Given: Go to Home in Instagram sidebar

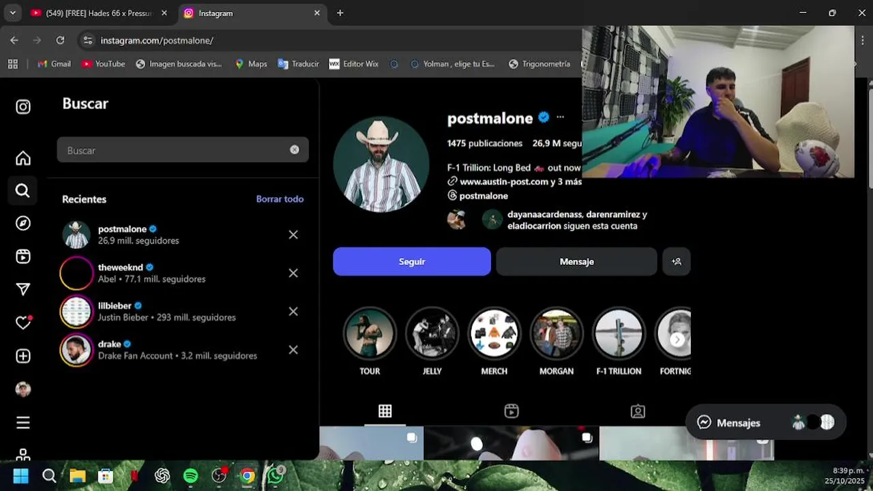Looking at the screenshot, I should point(23,158).
